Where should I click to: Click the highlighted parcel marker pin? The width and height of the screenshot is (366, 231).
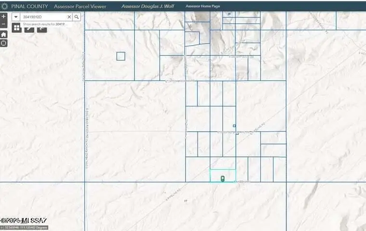pos(223,179)
